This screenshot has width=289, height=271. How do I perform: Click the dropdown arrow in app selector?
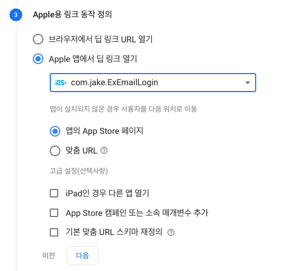pos(248,83)
